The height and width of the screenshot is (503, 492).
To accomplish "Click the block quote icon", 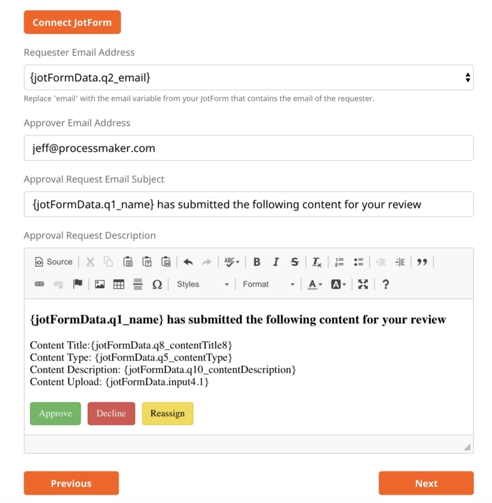I will point(422,262).
